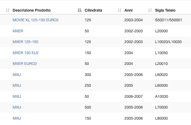Open MXU with frame A10030
The width and height of the screenshot is (191, 125).
[17, 96]
